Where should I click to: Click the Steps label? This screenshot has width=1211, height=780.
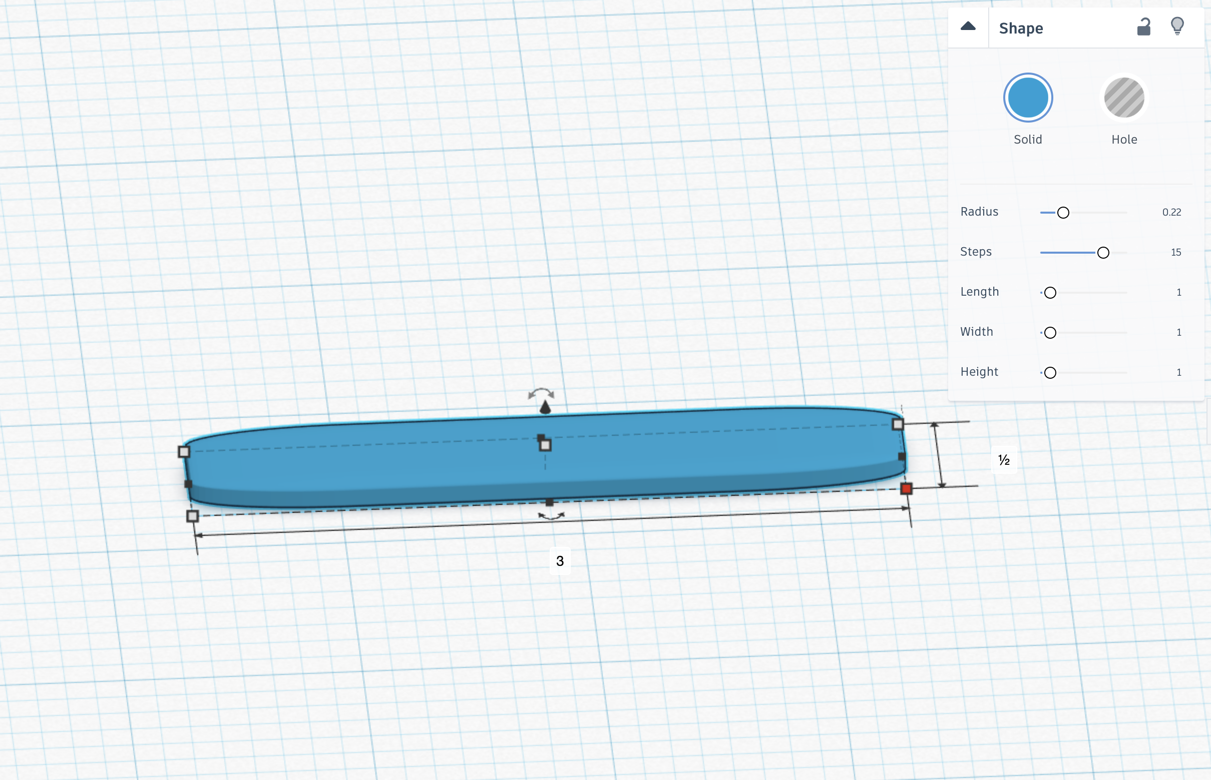click(976, 252)
